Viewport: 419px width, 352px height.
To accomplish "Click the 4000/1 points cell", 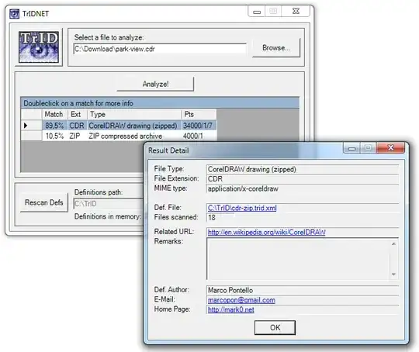I will 199,136.
